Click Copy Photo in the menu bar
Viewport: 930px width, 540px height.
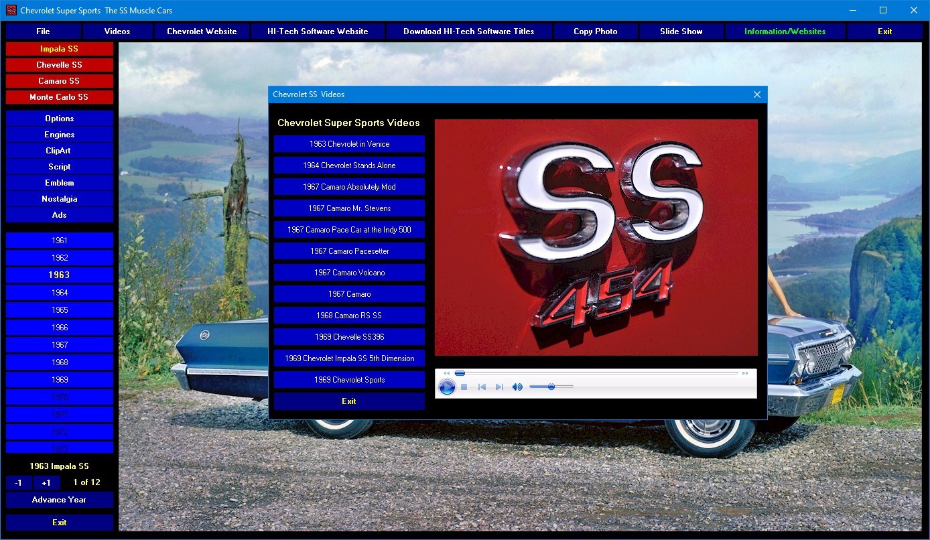596,31
